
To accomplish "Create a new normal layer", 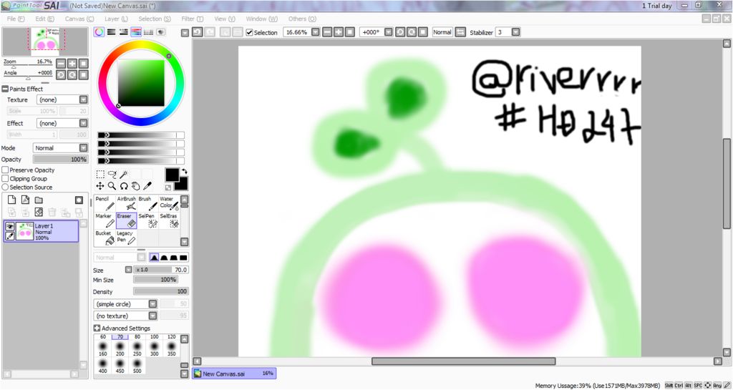I will [x=11, y=200].
